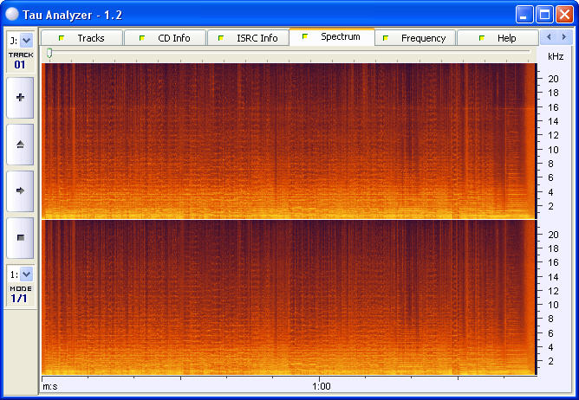Click the plus button in the sidebar

pos(20,98)
